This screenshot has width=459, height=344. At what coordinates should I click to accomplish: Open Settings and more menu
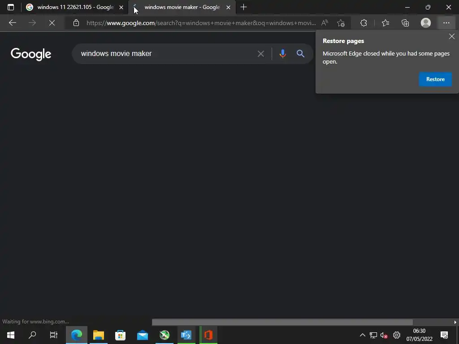446,23
